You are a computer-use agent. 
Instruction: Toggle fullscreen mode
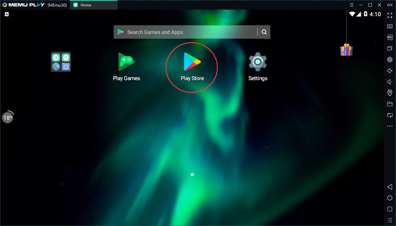point(390,15)
